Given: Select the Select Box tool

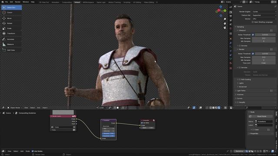Looking at the screenshot, I should (x=12, y=7).
